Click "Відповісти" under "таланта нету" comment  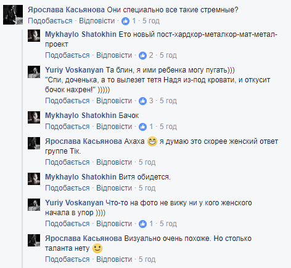click(x=114, y=259)
